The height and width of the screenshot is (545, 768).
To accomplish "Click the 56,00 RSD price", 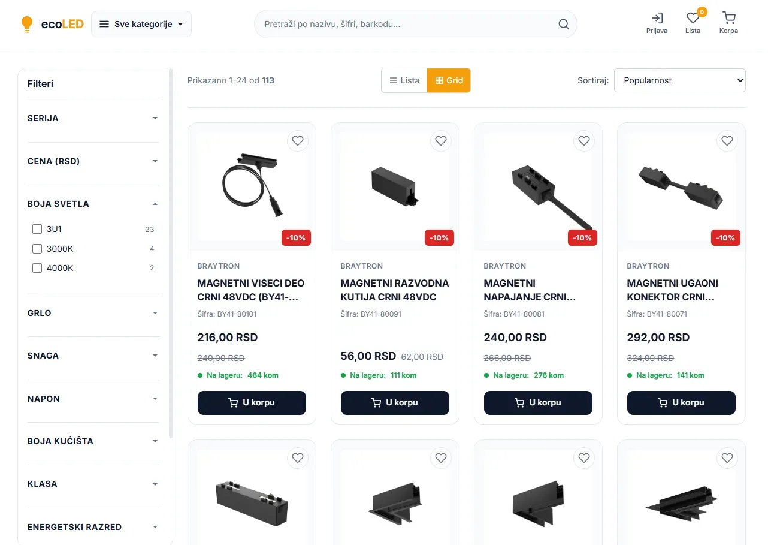I will click(368, 356).
